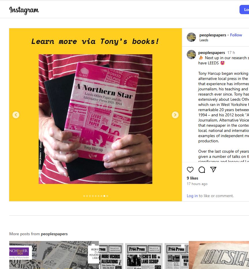Open the Log in link to comment
This screenshot has width=249, height=269.
pyautogui.click(x=192, y=196)
